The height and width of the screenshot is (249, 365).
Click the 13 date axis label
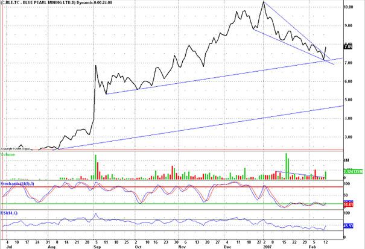197,242
